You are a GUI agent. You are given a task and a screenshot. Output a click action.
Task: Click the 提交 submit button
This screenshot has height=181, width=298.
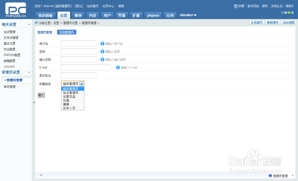(41, 95)
